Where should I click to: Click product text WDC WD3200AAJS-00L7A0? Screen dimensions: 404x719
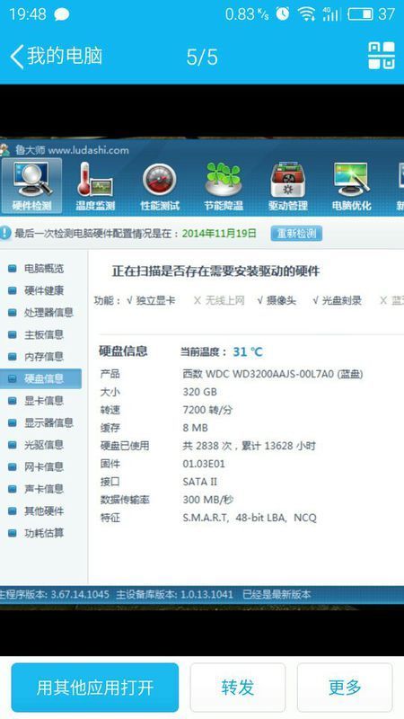point(273,374)
